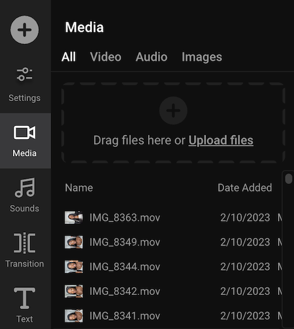
Task: Click the media list scrollbar handle
Action: 289,179
